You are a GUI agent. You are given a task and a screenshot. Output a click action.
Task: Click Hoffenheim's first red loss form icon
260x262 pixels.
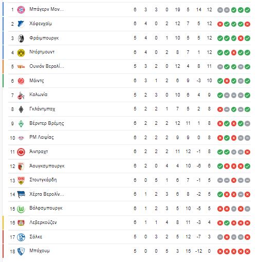coord(220,24)
